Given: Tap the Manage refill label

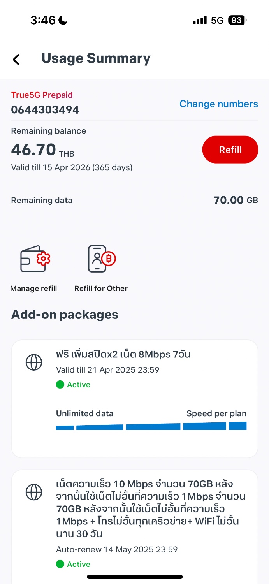Looking at the screenshot, I should 33,288.
